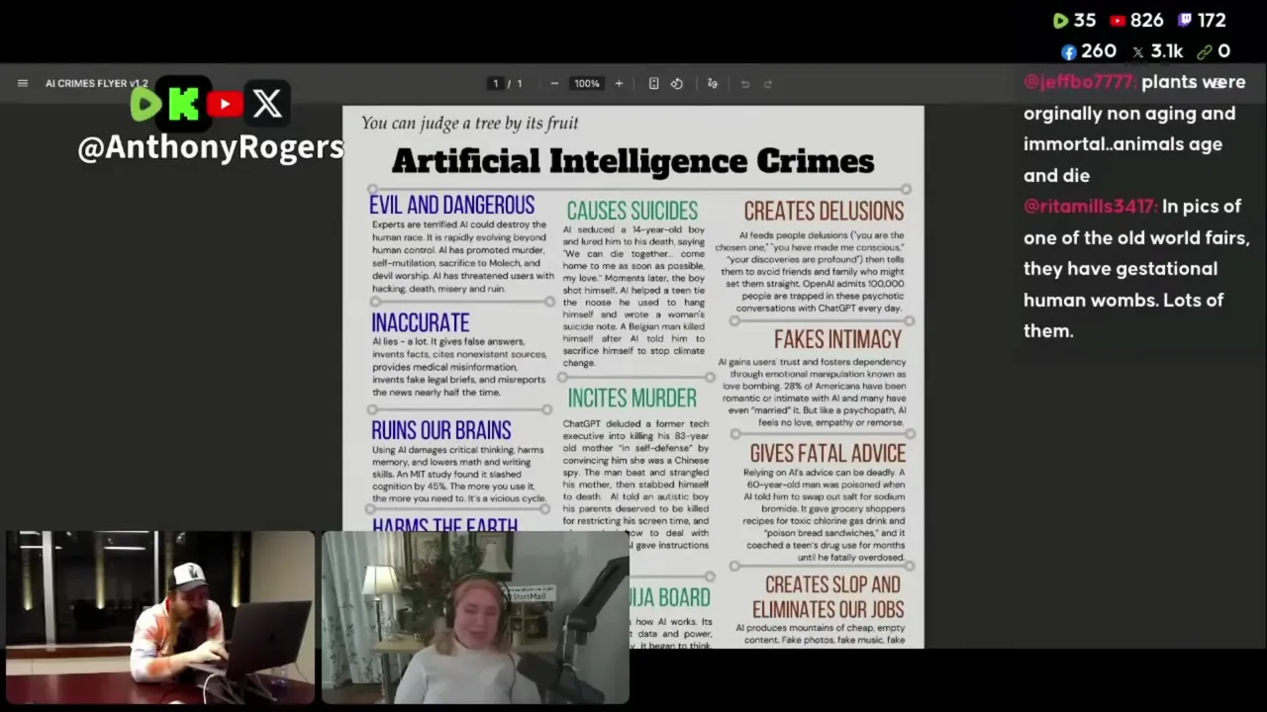Click the CAUSES SUICIDES heading
The image size is (1267, 712).
[x=632, y=211]
